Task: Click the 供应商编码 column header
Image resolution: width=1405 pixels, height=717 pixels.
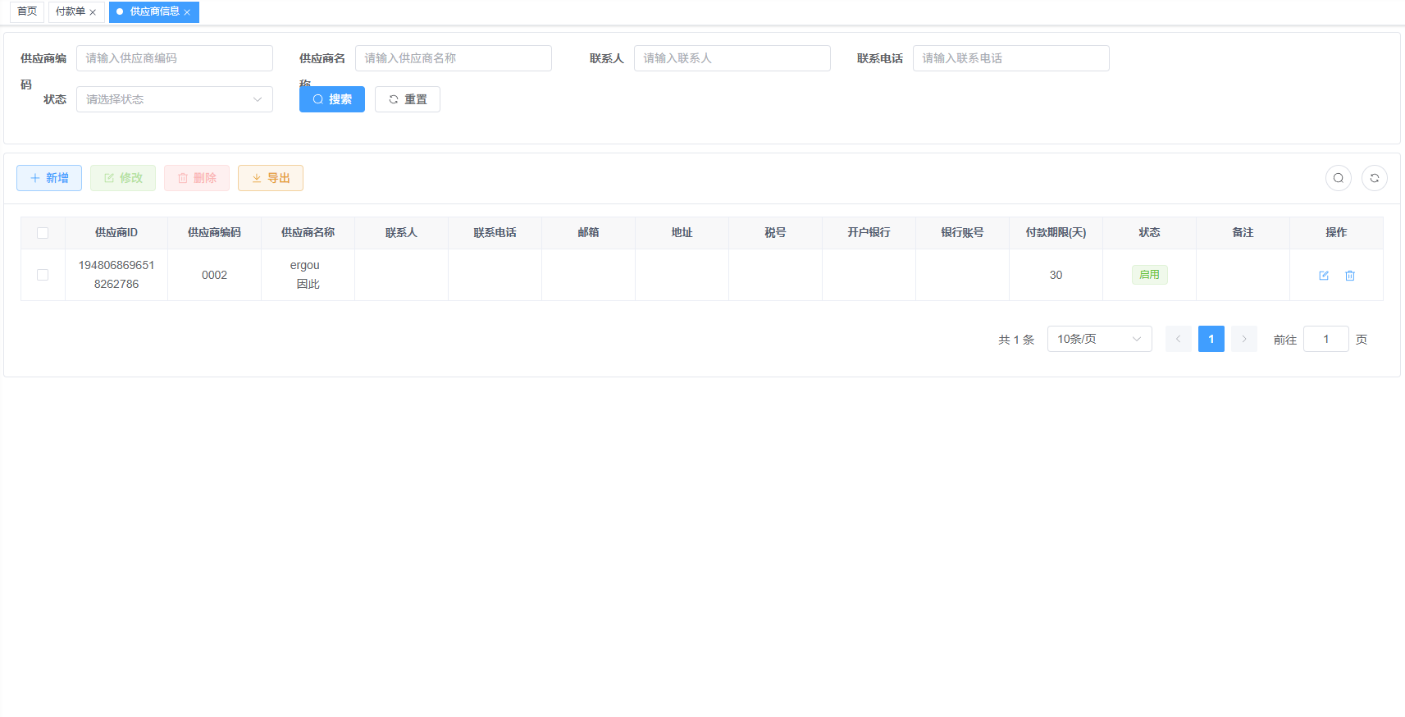Action: [215, 233]
